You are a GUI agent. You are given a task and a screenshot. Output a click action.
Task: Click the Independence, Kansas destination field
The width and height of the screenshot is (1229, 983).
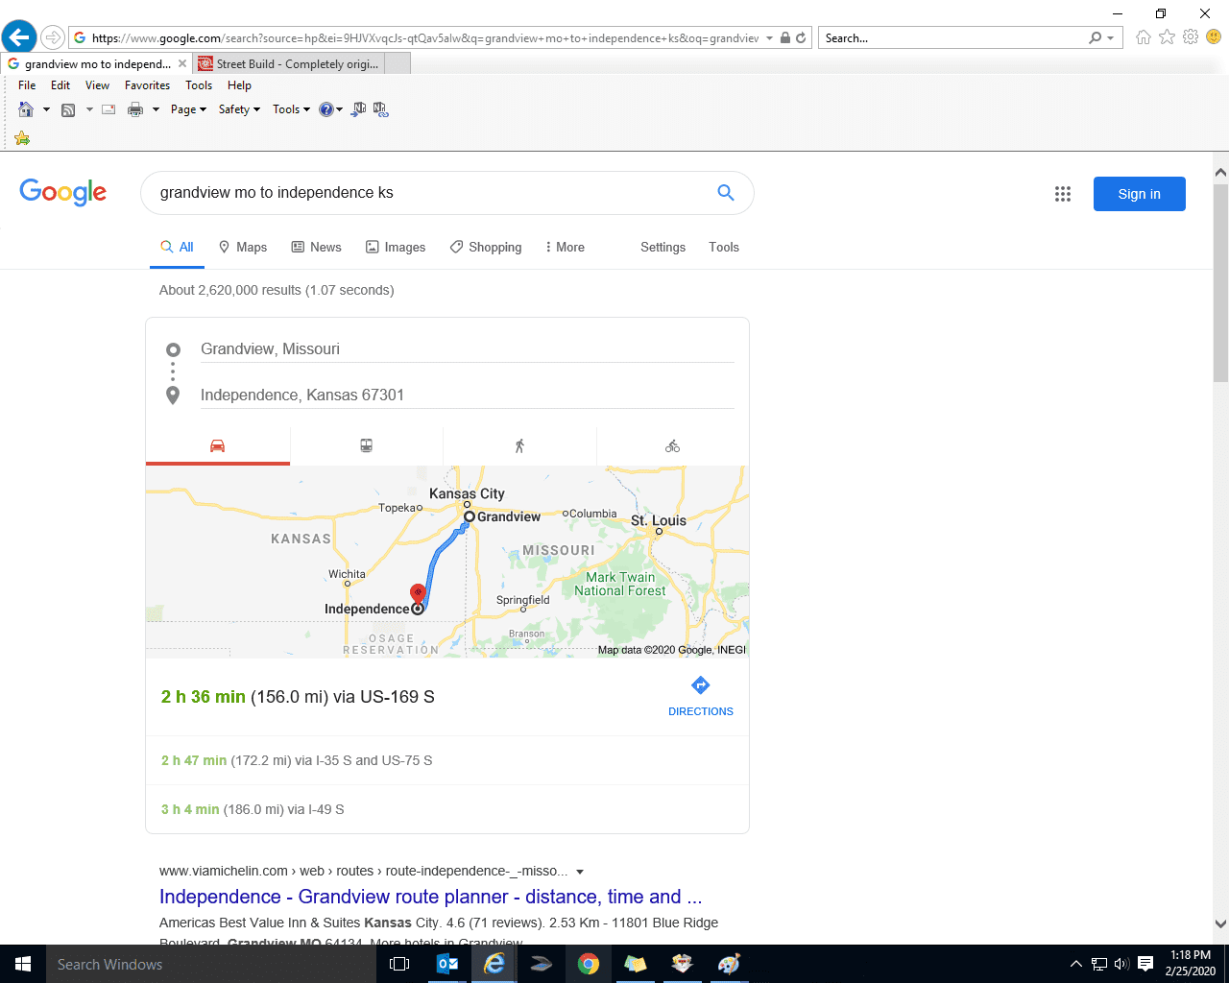click(x=467, y=395)
